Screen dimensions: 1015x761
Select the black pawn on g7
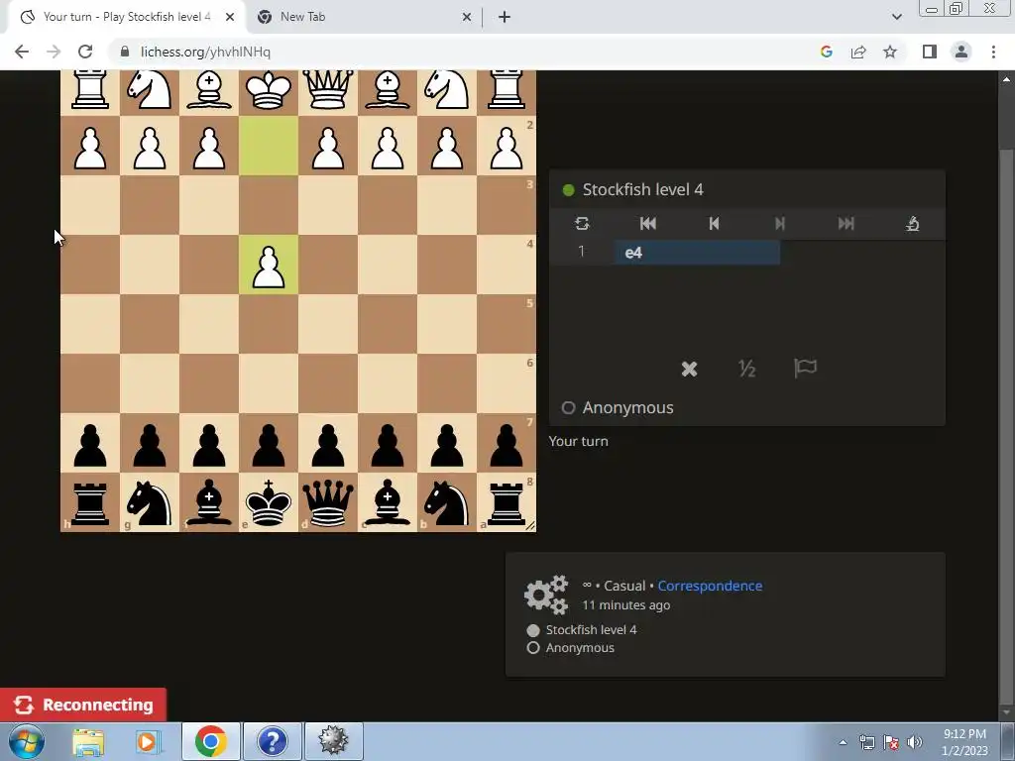tap(150, 443)
